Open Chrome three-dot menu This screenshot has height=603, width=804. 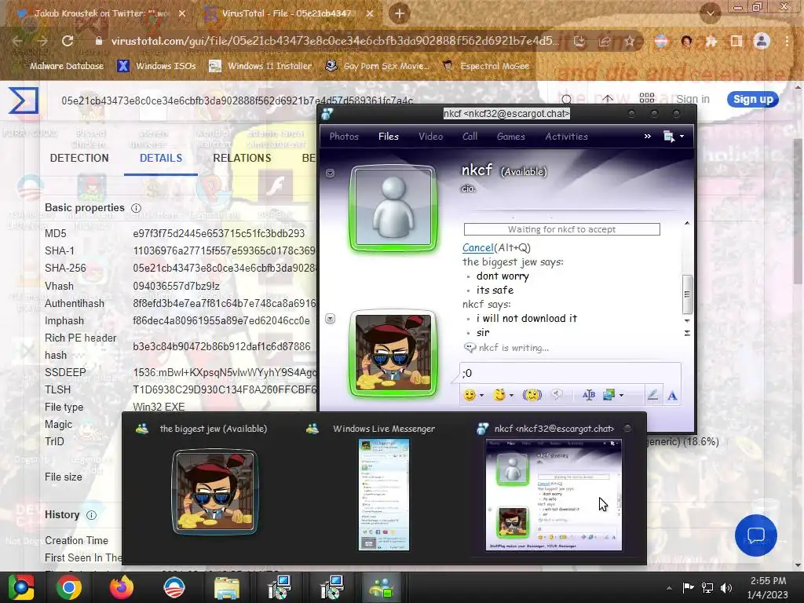click(787, 41)
